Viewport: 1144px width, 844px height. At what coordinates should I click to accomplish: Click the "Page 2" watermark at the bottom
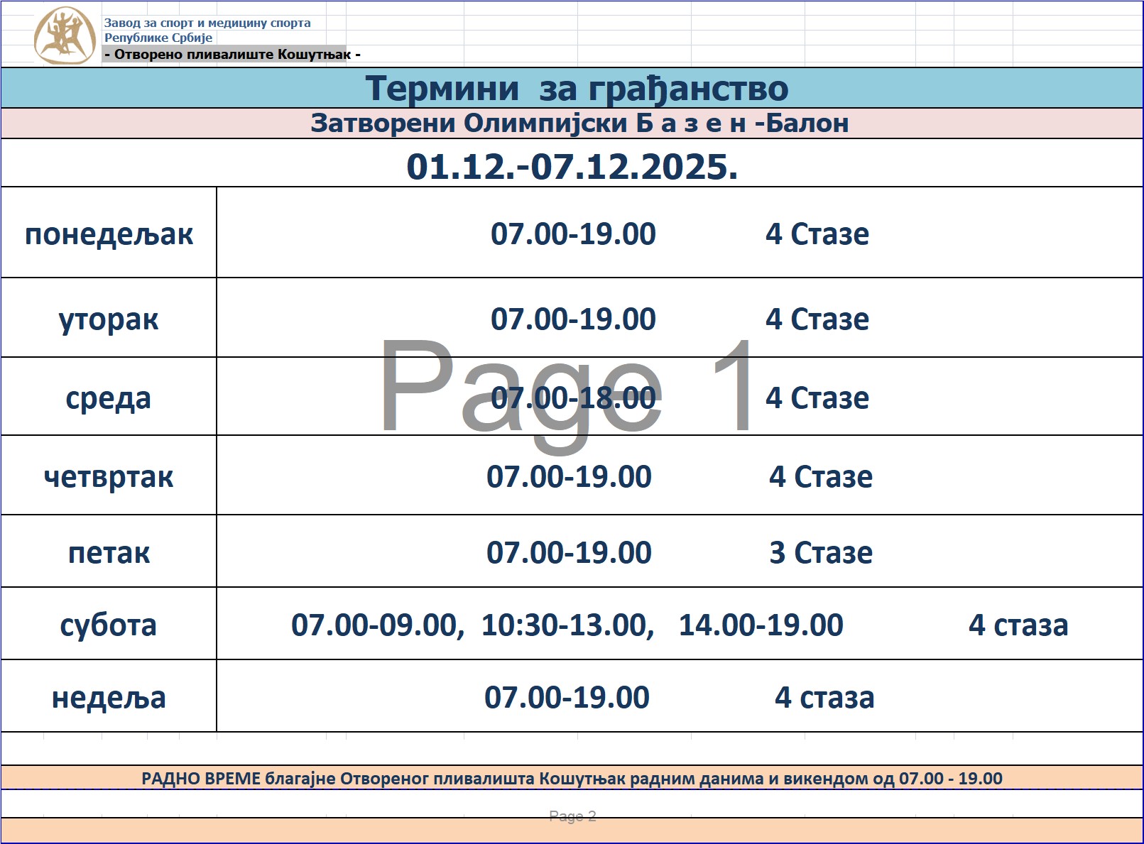[572, 816]
